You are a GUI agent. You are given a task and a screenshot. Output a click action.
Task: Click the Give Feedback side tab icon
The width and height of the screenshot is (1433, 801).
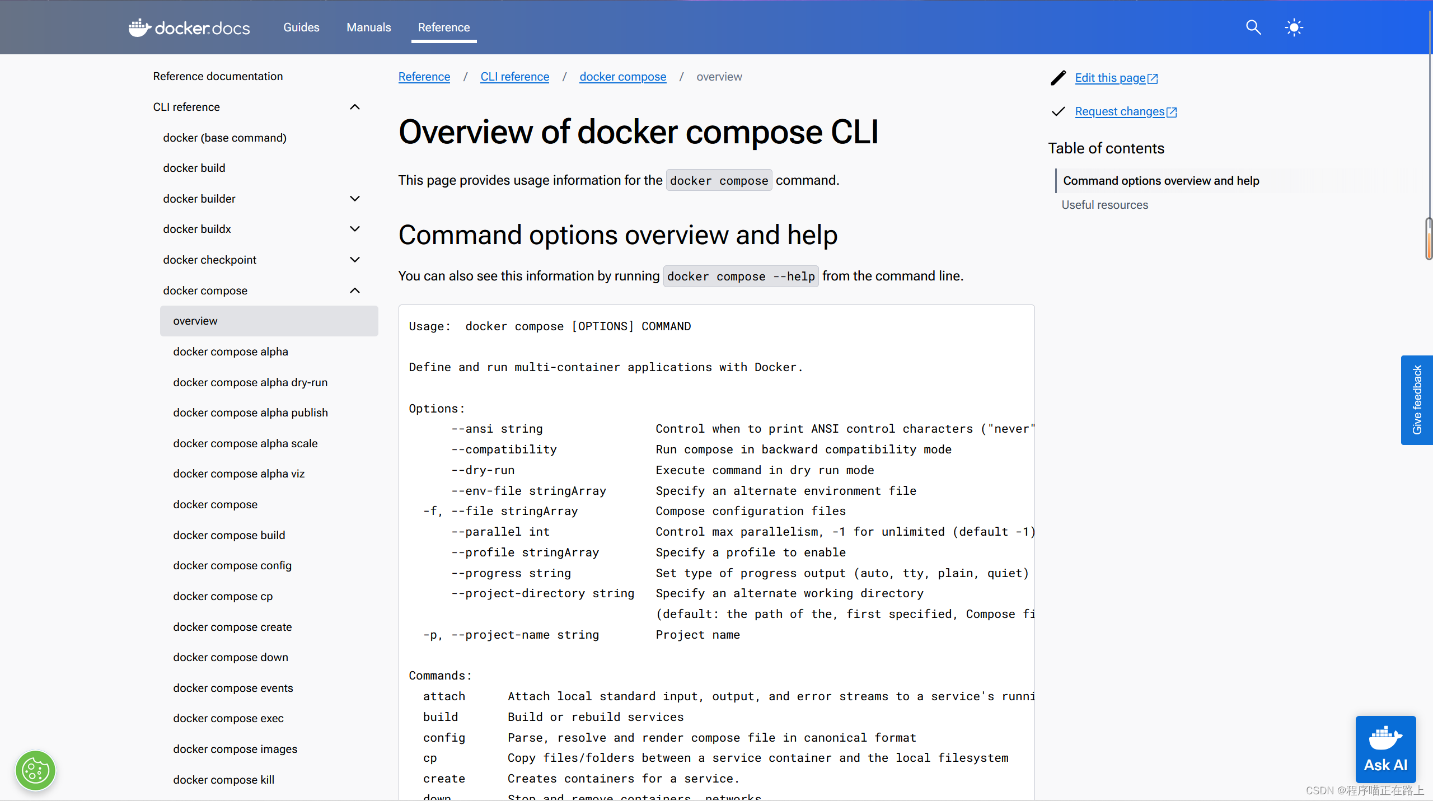tap(1417, 400)
